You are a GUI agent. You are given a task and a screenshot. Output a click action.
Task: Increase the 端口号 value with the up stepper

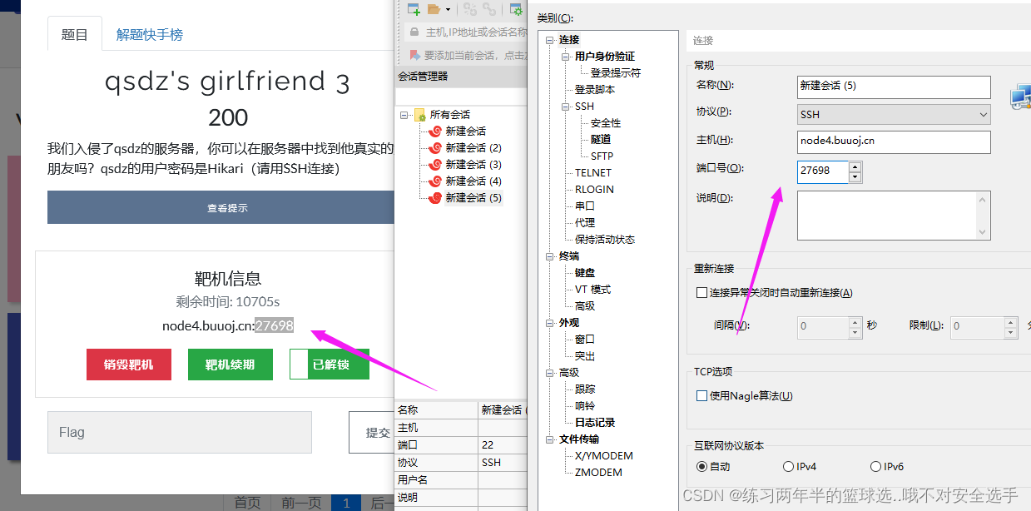[x=856, y=166]
